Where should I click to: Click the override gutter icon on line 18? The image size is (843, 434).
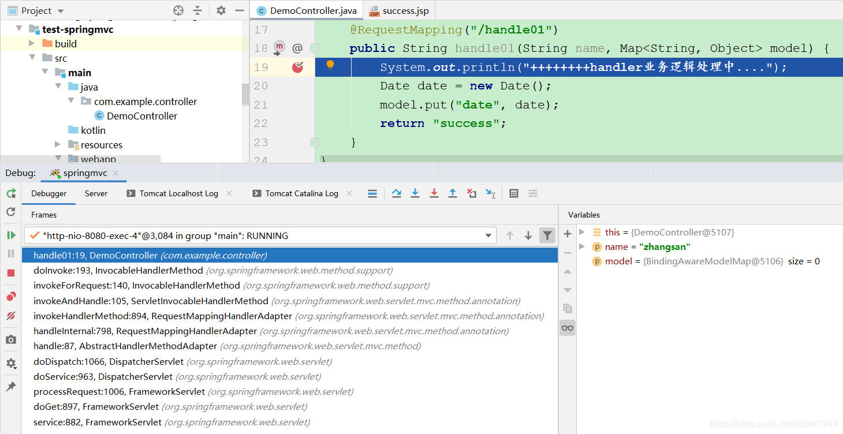[279, 48]
